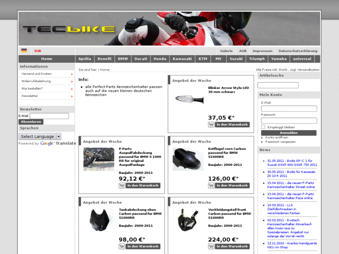Open the P-Parts Auspuffabdeckung product image
Image resolution: width=339 pixels, height=254 pixels.
tap(99, 159)
